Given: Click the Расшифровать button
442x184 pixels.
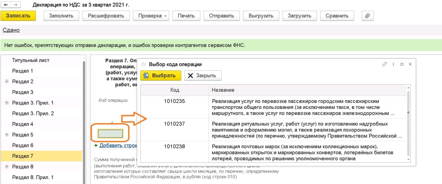Looking at the screenshot, I should [106, 16].
